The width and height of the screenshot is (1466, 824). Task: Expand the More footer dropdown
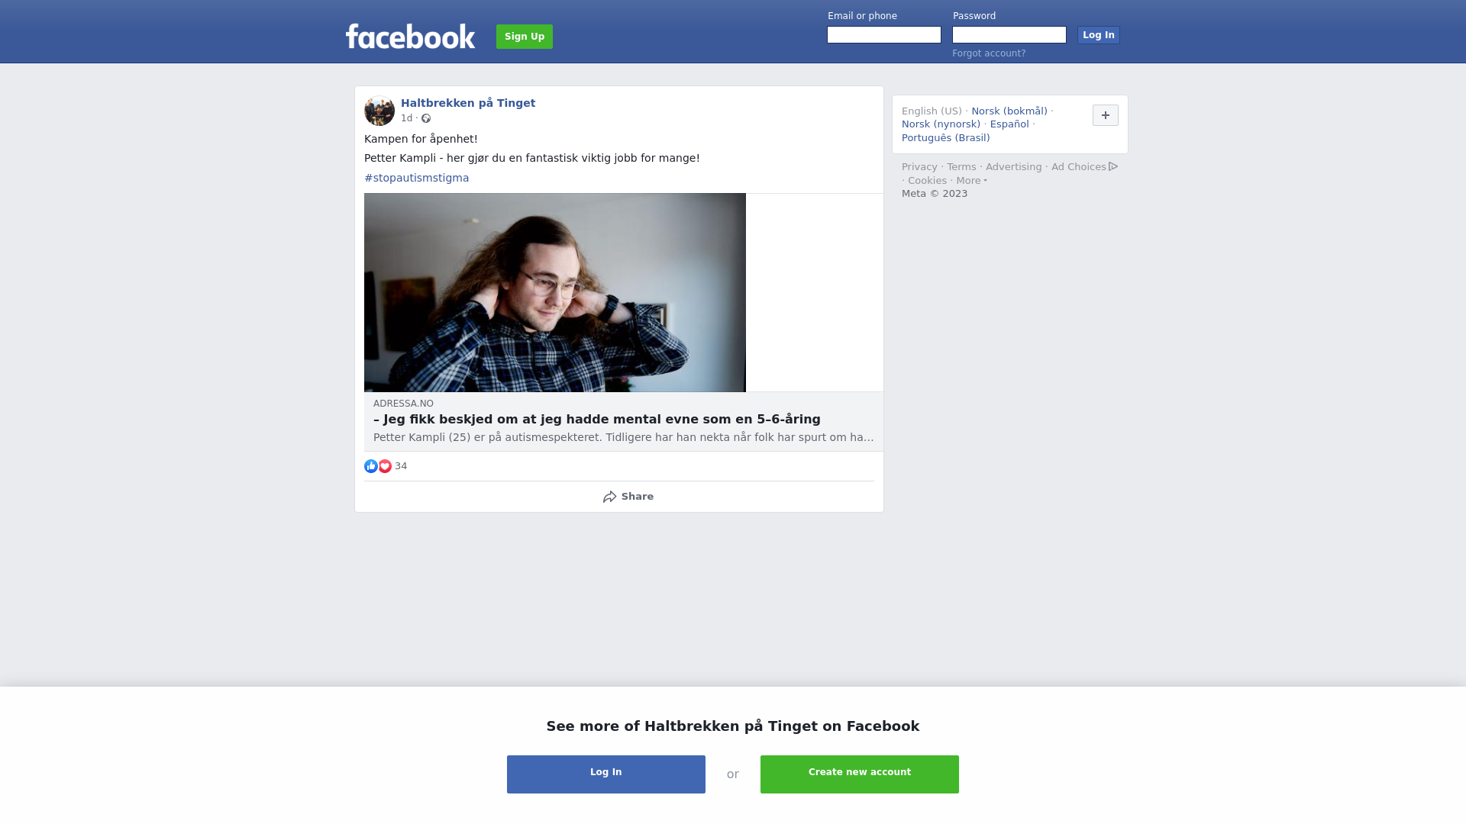pyautogui.click(x=972, y=181)
